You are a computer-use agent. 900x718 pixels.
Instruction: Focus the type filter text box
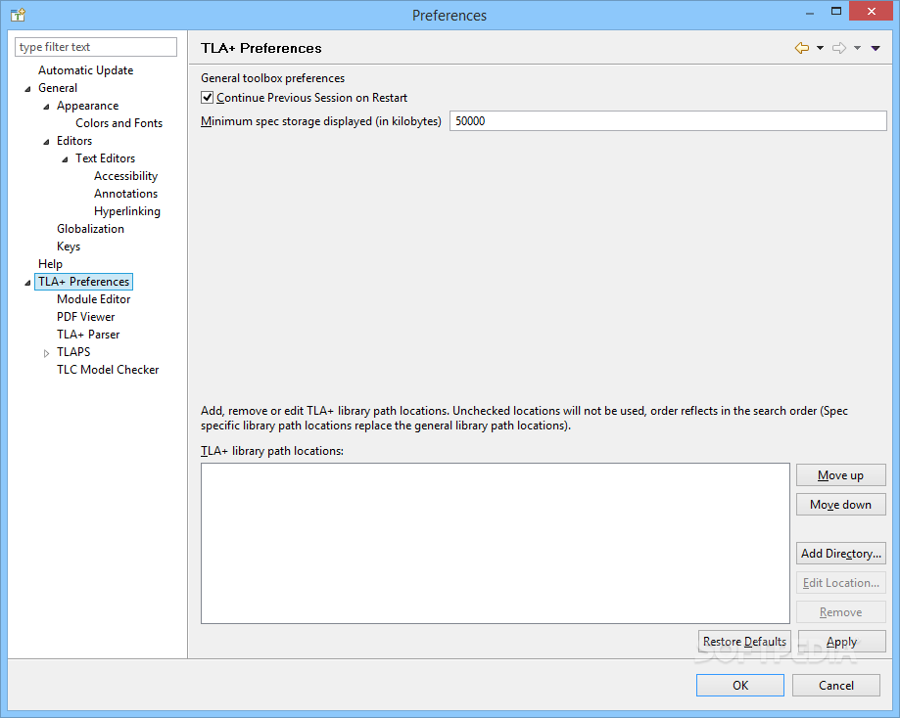[96, 47]
